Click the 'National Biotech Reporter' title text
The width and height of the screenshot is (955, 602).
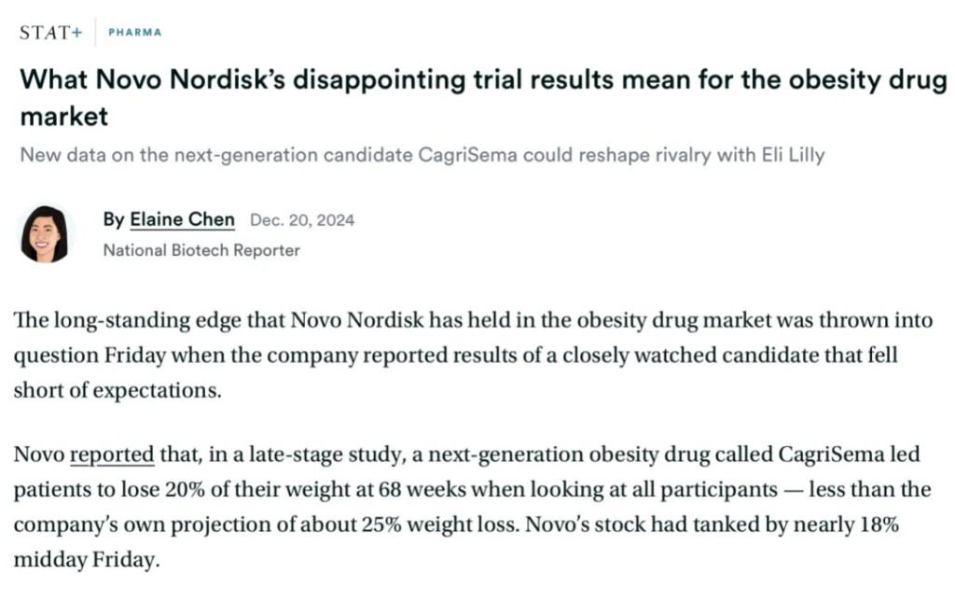(201, 250)
